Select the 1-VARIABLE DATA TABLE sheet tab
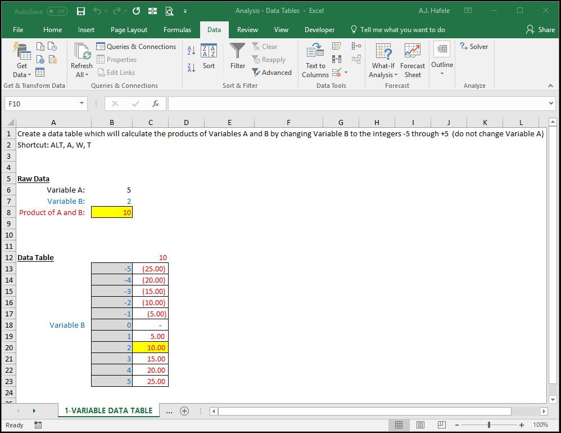 [108, 411]
